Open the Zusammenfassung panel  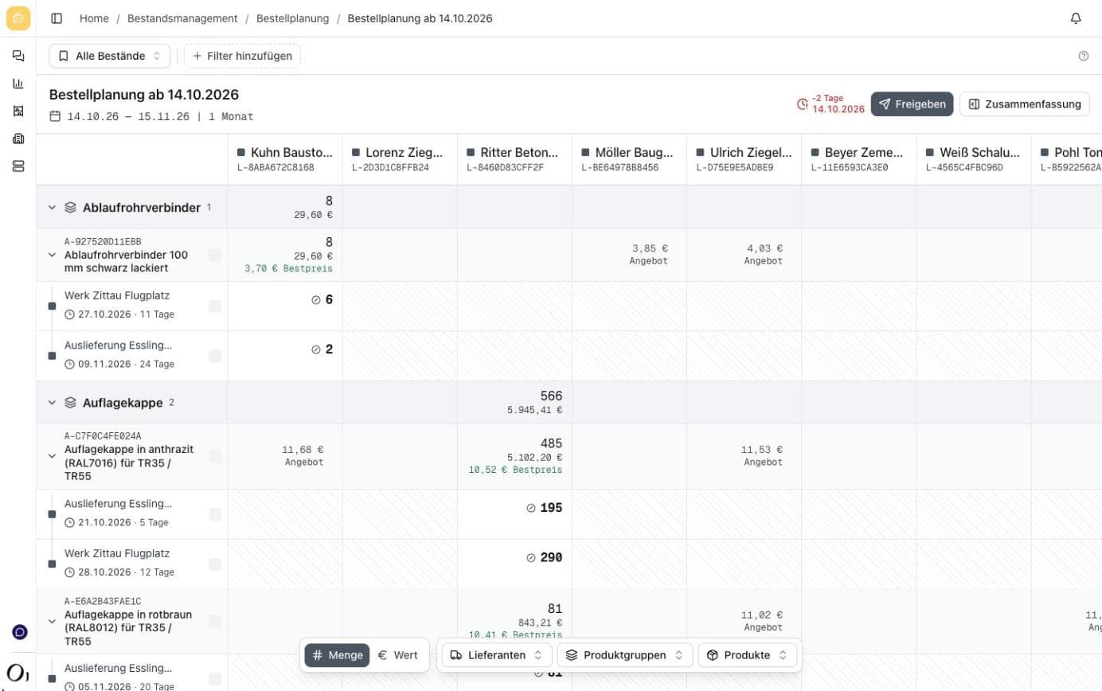[x=1024, y=104]
